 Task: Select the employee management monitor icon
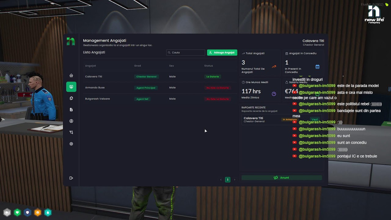coord(71,87)
